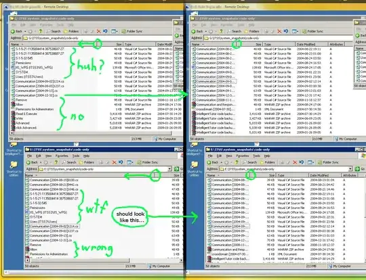Open View menu in left desktop's E: window

48,156
